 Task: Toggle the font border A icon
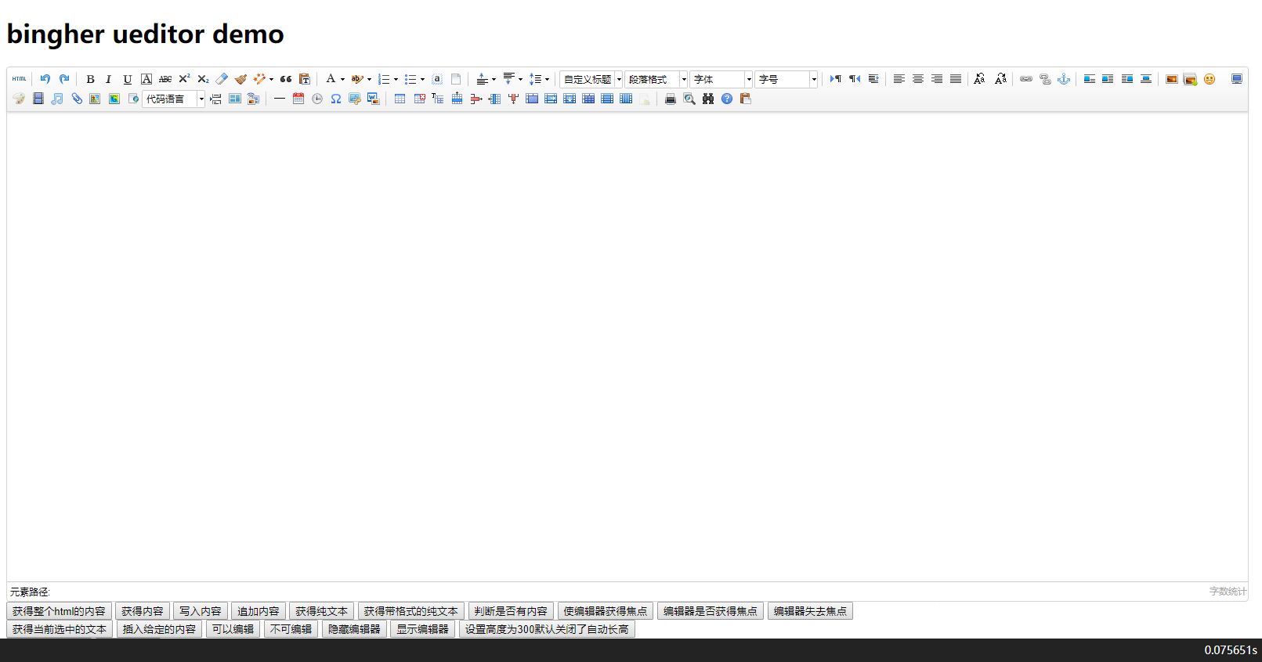point(146,79)
